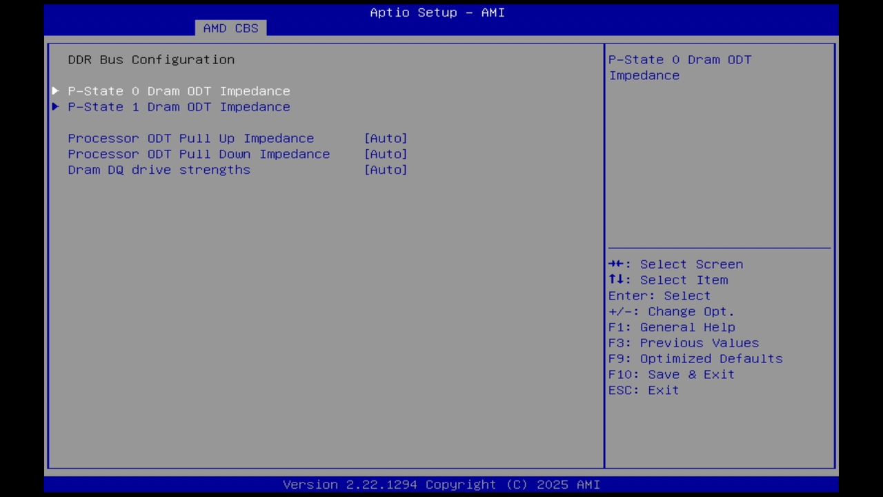883x497 pixels.
Task: Click the F9 Optimized Defaults entry
Action: click(x=695, y=358)
